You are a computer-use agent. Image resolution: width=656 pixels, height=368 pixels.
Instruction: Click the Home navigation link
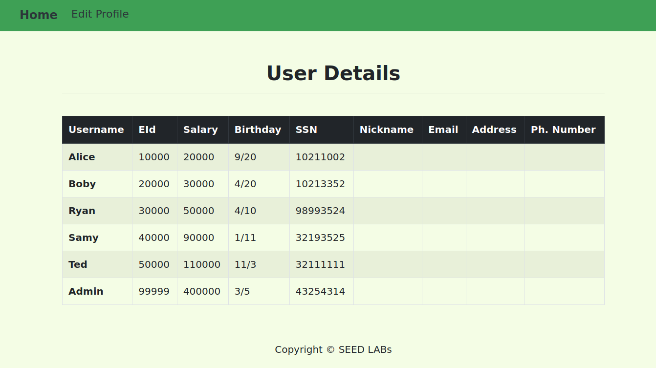(39, 15)
